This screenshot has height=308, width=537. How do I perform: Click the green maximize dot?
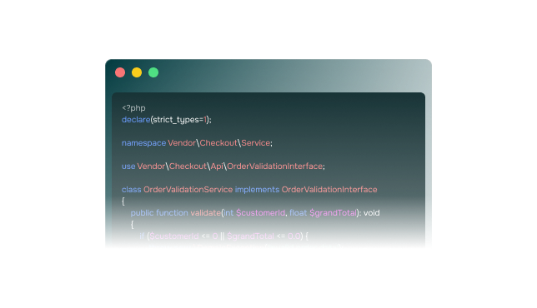tap(153, 72)
